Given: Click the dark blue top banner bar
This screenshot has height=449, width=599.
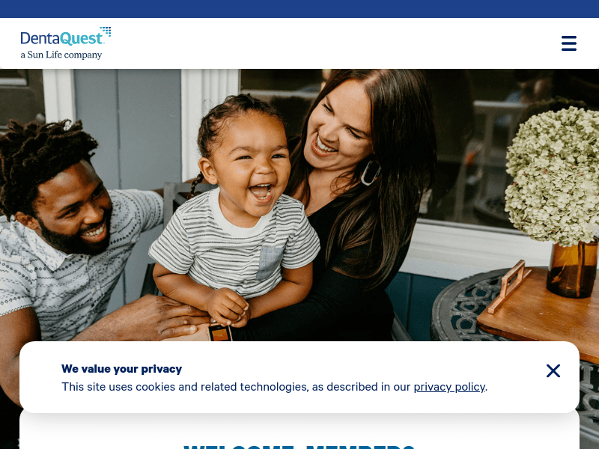Looking at the screenshot, I should pyautogui.click(x=299, y=9).
